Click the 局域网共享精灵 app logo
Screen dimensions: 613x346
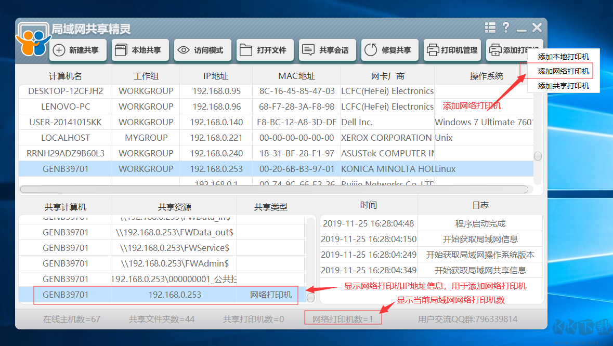click(x=33, y=39)
